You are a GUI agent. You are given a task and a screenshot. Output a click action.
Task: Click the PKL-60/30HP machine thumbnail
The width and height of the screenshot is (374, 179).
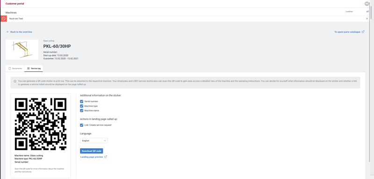point(22,49)
